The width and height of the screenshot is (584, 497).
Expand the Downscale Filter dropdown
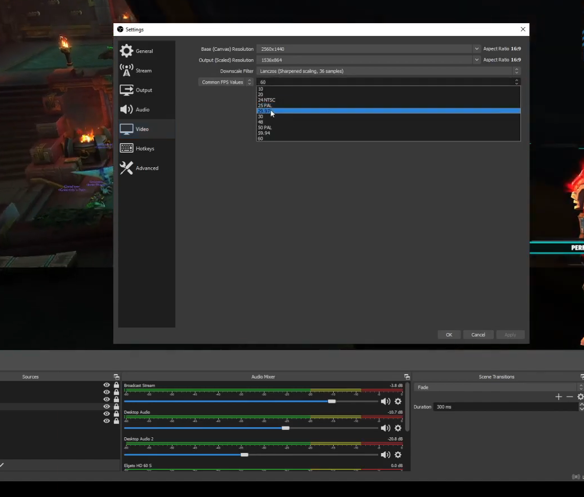point(516,71)
